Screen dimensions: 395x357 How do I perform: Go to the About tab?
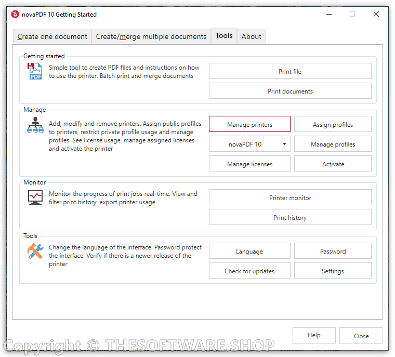point(251,36)
